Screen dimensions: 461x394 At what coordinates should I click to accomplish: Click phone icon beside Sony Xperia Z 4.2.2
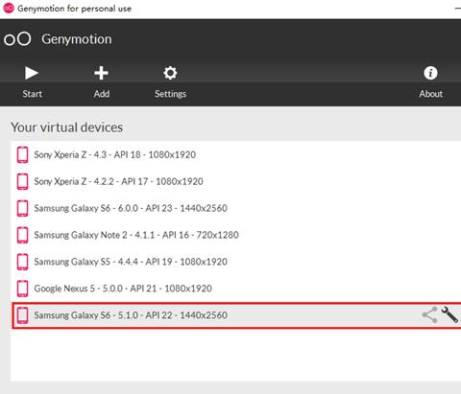tap(22, 181)
